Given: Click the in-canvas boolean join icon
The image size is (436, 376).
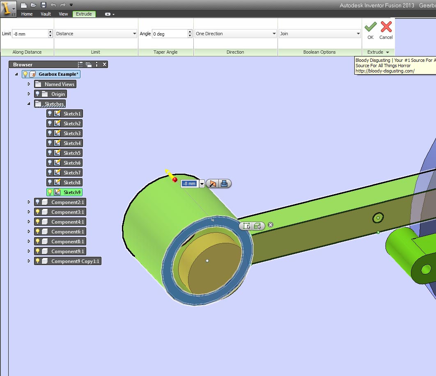Looking at the screenshot, I should tap(224, 183).
